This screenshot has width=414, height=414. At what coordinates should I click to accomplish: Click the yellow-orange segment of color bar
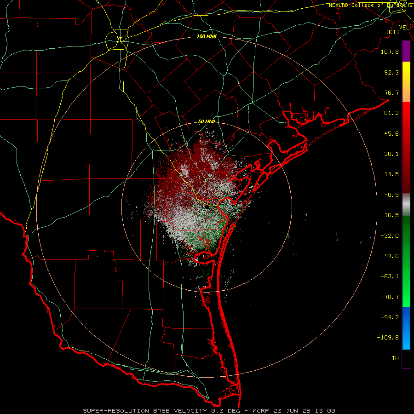[406, 82]
